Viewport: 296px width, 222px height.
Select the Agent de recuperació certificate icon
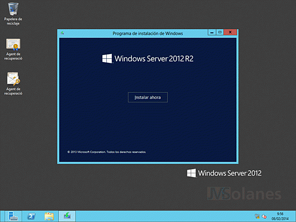(x=13, y=49)
